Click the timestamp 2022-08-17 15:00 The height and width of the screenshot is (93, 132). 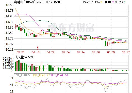point(49,2)
